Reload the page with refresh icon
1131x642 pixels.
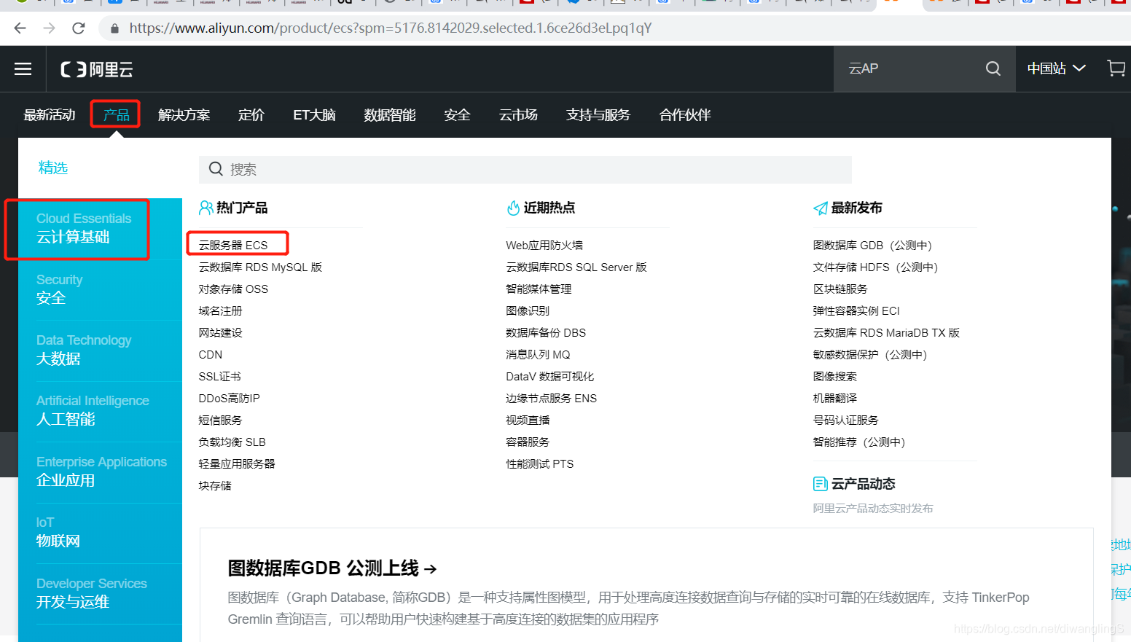pyautogui.click(x=79, y=28)
